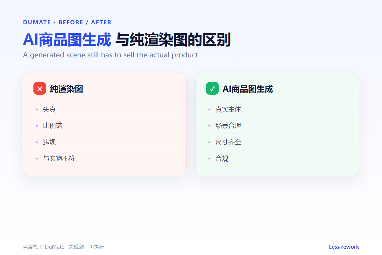Click the subtitle 'A generated scene still has to sell'
Screen dimensions: 382x255
pos(110,55)
